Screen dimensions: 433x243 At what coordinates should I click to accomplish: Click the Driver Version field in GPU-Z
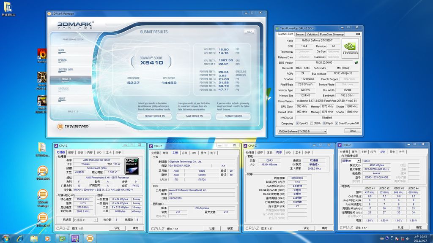[327, 101]
